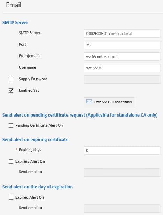Click the disabled Supply Password input box

[122, 80]
